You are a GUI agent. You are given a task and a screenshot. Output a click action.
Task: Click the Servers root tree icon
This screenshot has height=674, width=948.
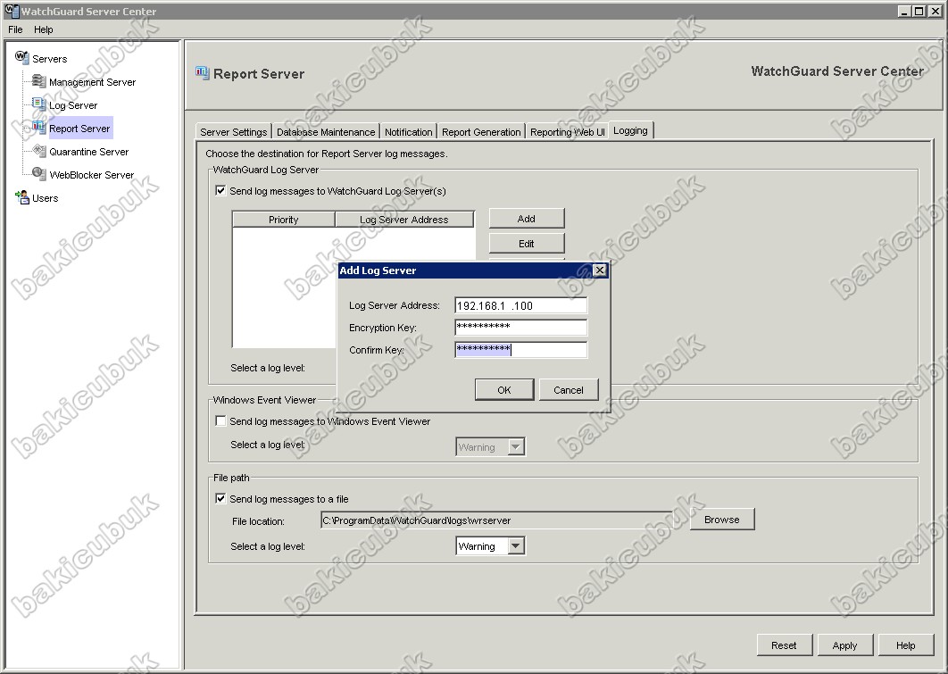point(21,57)
